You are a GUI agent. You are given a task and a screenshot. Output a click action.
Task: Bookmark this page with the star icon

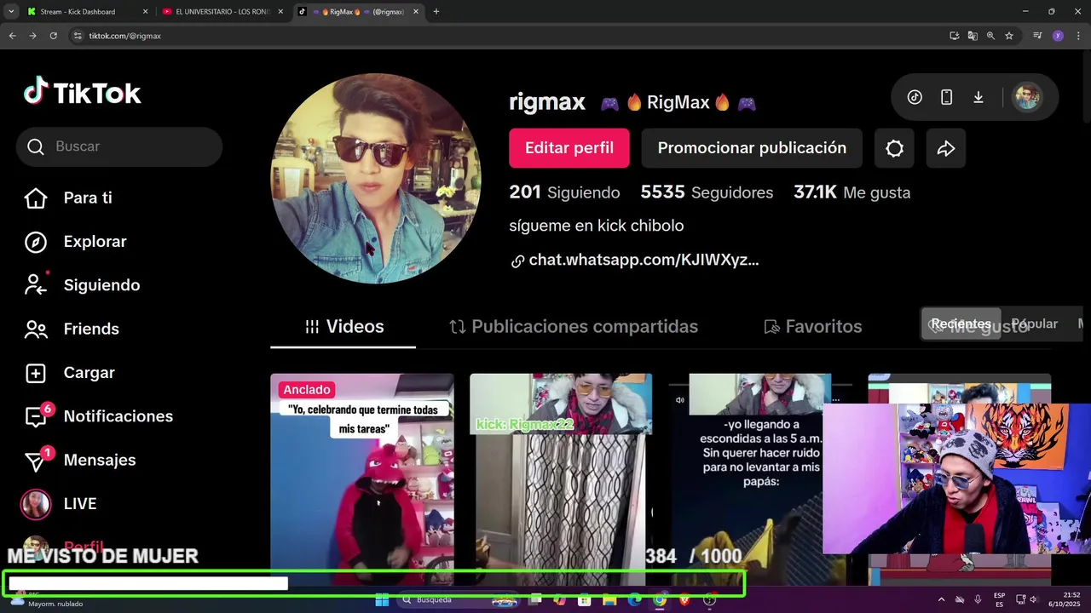tap(1009, 36)
